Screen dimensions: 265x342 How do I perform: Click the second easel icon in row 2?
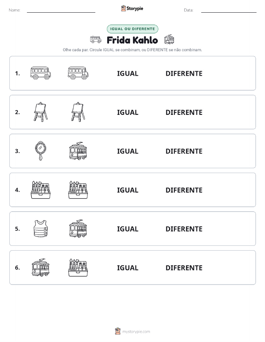[78, 112]
